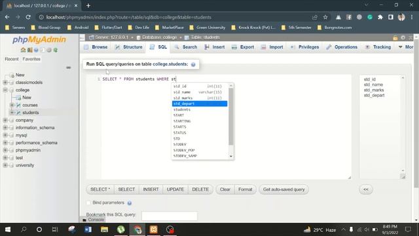This screenshot has width=419, height=236.
Task: Click the Log out door icon
Action: click(x=29, y=50)
